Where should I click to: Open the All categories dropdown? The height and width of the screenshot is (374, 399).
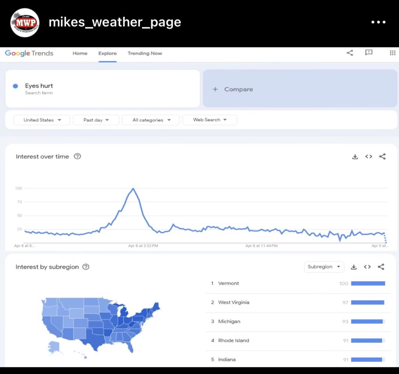coord(151,120)
